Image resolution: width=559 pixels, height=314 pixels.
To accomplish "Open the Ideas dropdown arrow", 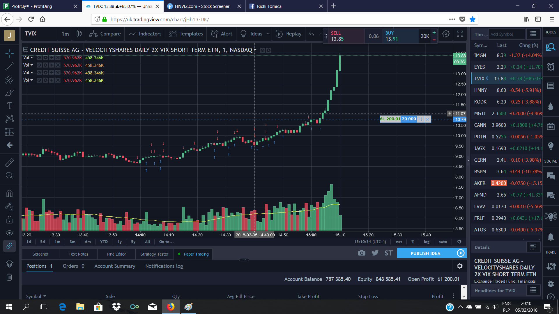I will pyautogui.click(x=268, y=34).
